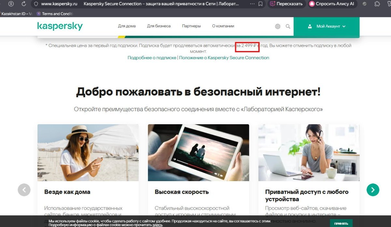Click the woman with laptop card image
The image size is (391, 227).
pyautogui.click(x=309, y=153)
